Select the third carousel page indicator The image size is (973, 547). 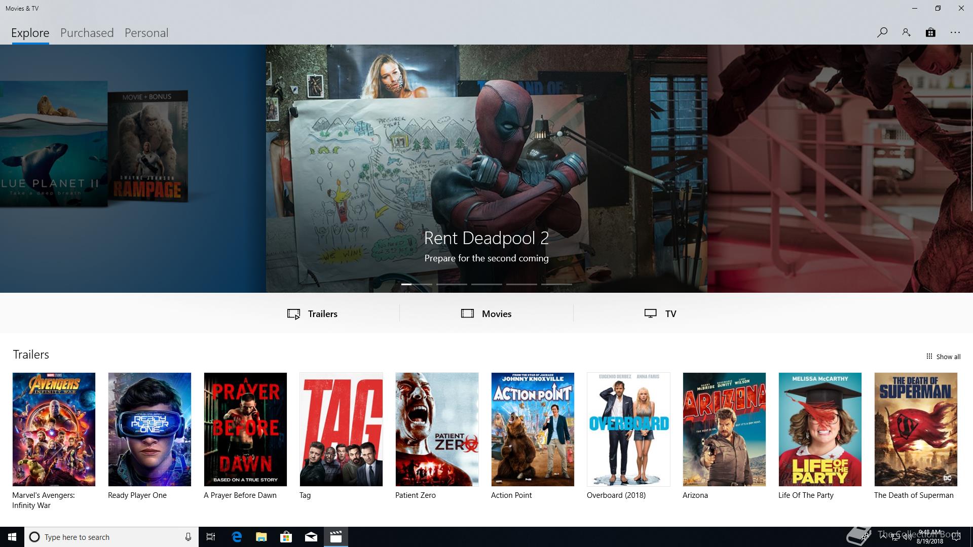[486, 284]
